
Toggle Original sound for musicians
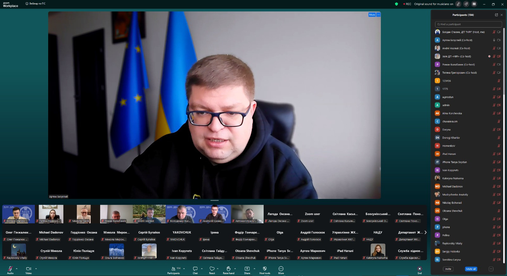[x=433, y=4]
